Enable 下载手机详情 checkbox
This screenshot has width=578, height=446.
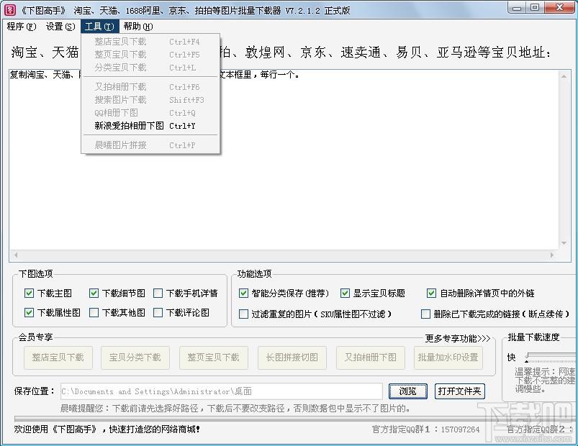coord(158,293)
